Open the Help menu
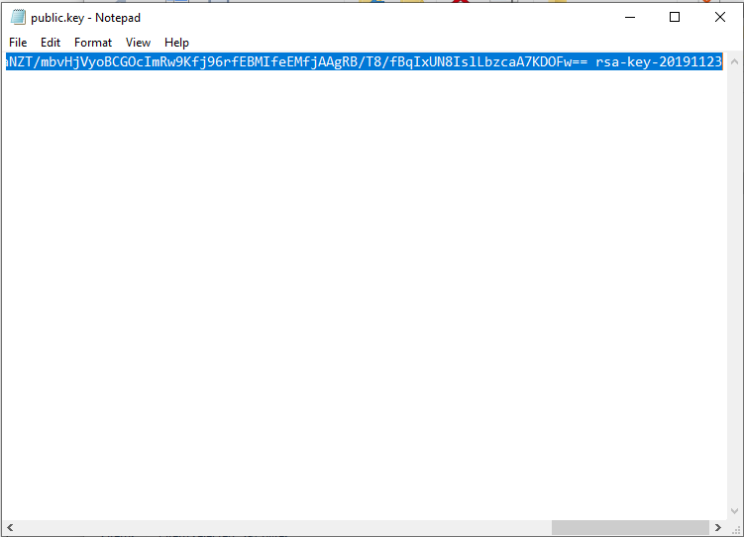744x537 pixels. coord(176,43)
